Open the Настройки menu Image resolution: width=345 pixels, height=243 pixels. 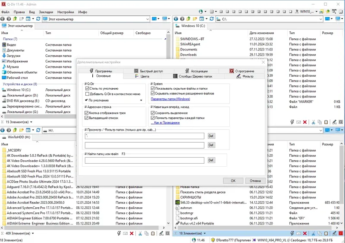pos(66,12)
